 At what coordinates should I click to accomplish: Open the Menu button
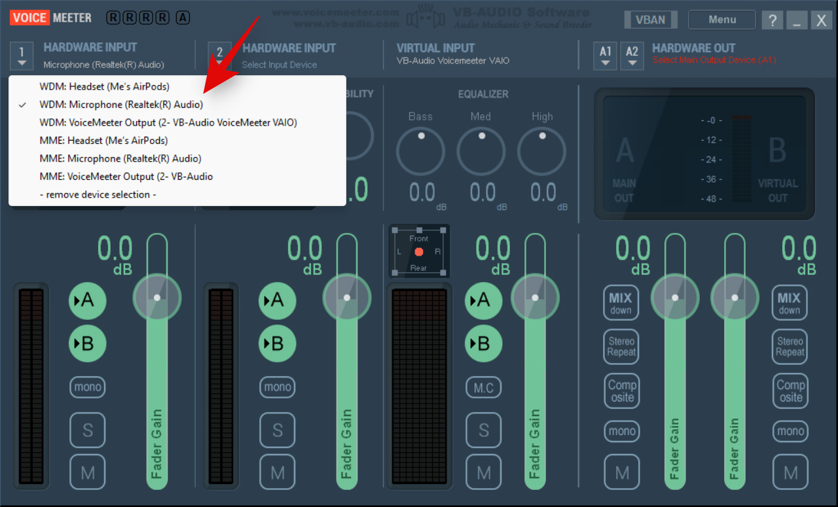pos(721,20)
